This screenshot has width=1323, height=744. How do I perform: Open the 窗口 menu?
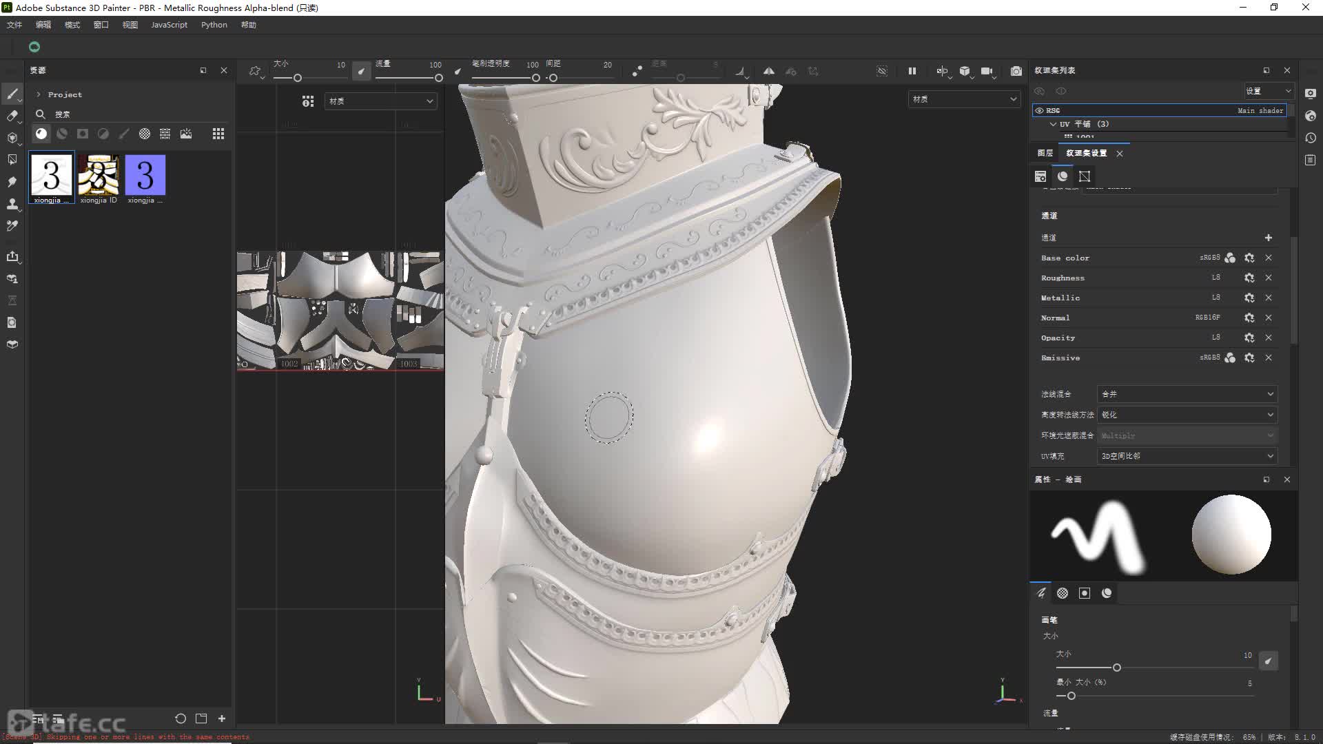pos(101,25)
